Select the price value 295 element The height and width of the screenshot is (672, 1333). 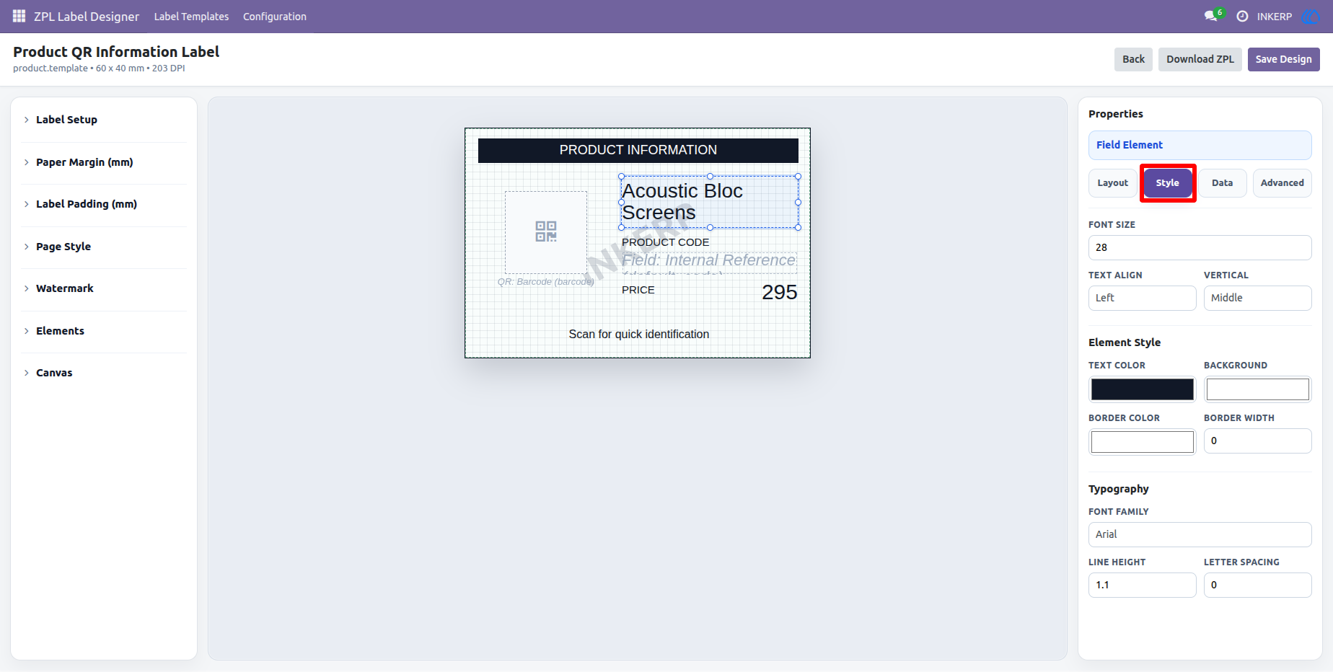779,292
